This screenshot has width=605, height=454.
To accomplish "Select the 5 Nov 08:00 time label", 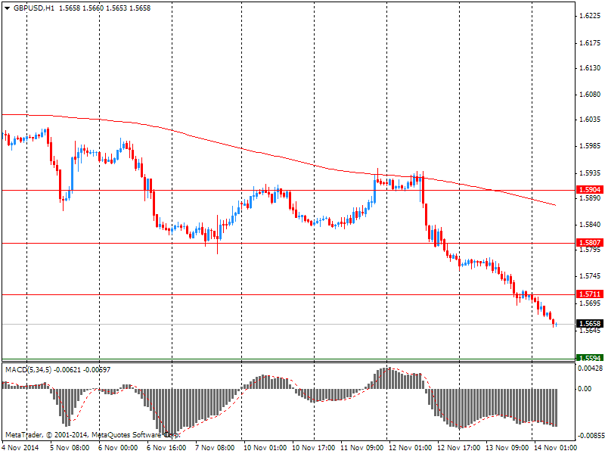I will pos(70,447).
